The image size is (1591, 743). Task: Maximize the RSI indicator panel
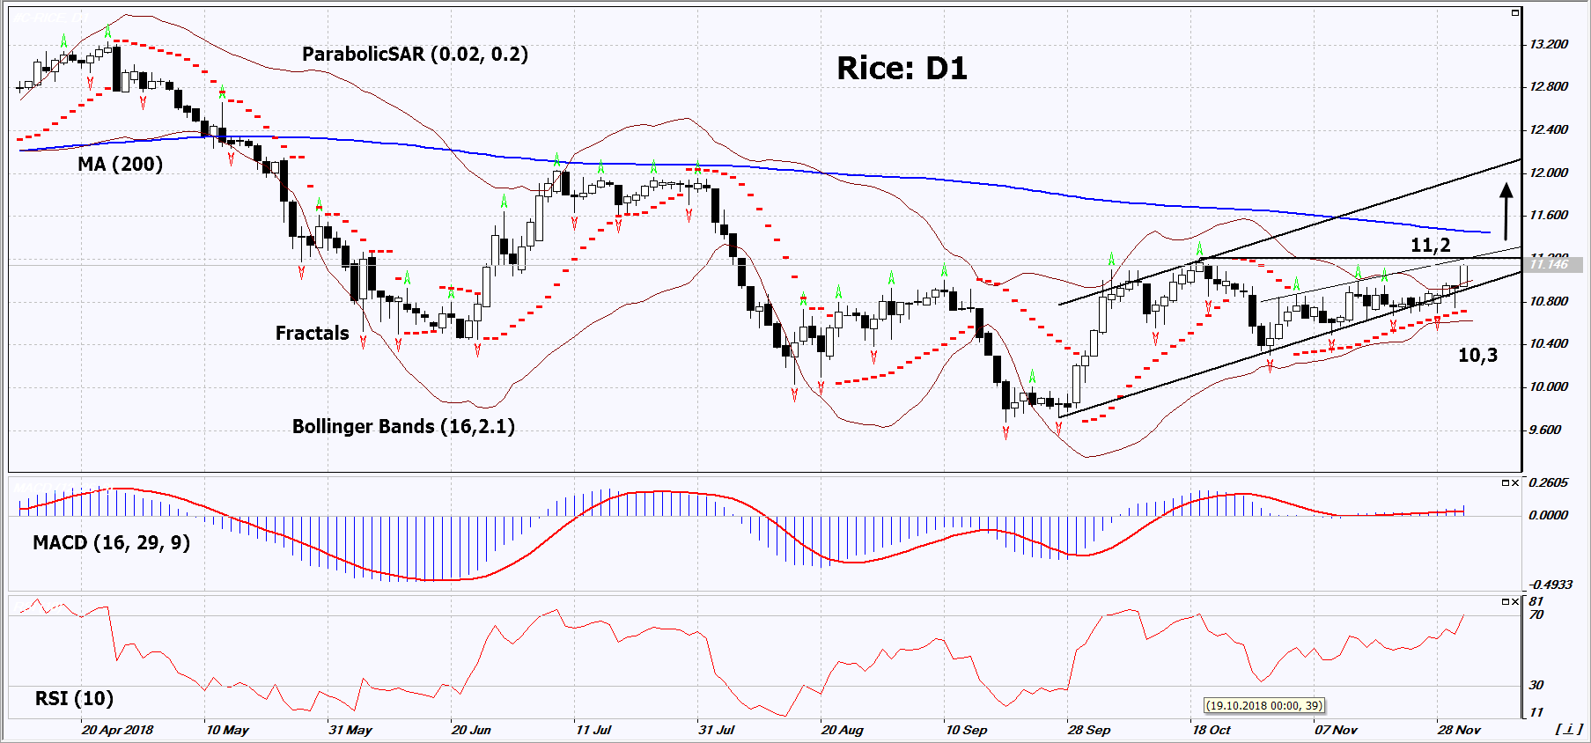point(1505,602)
